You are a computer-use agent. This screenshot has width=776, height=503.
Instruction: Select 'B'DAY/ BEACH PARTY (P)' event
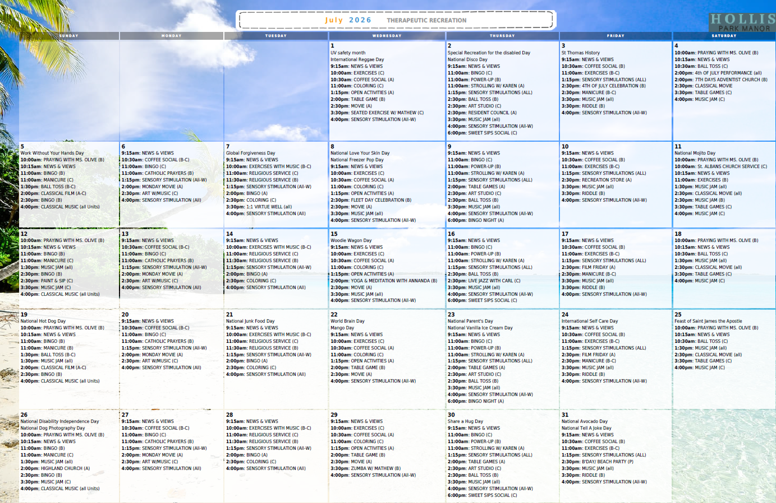(598, 462)
